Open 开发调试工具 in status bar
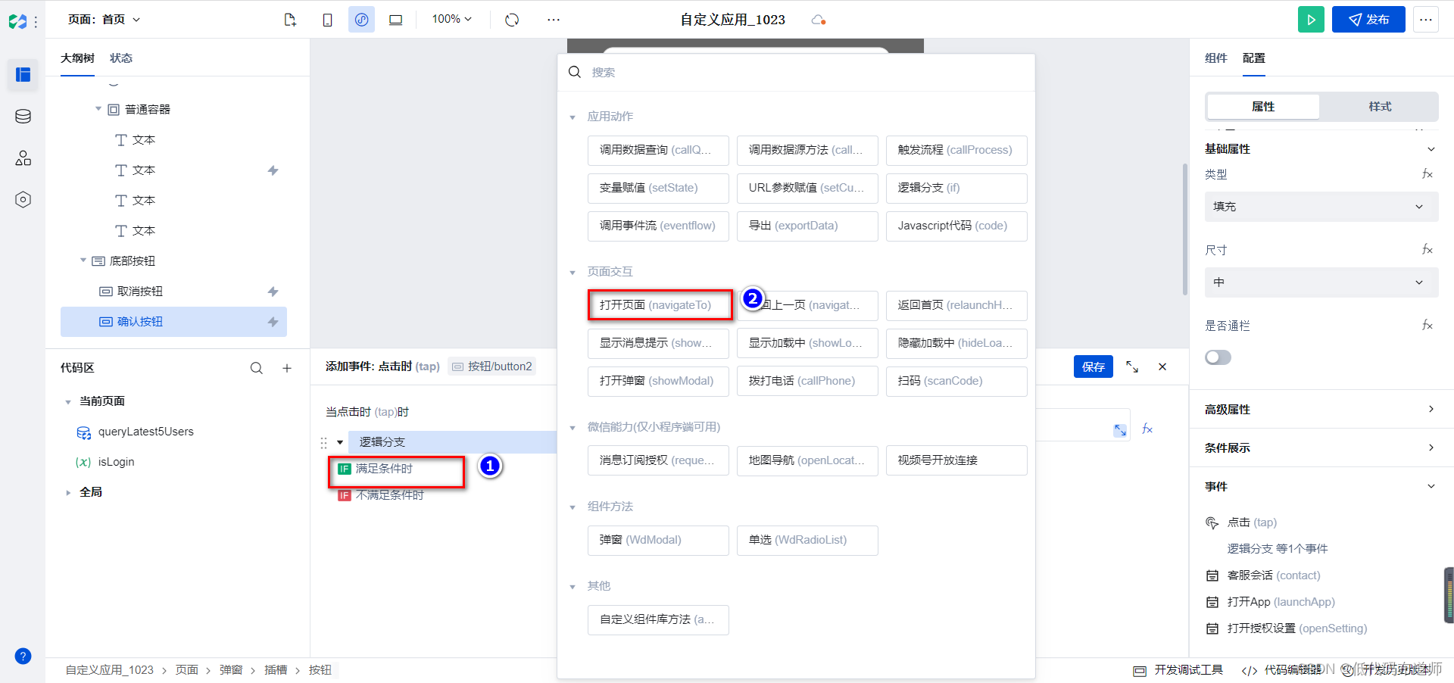1454x683 pixels. point(1178,670)
